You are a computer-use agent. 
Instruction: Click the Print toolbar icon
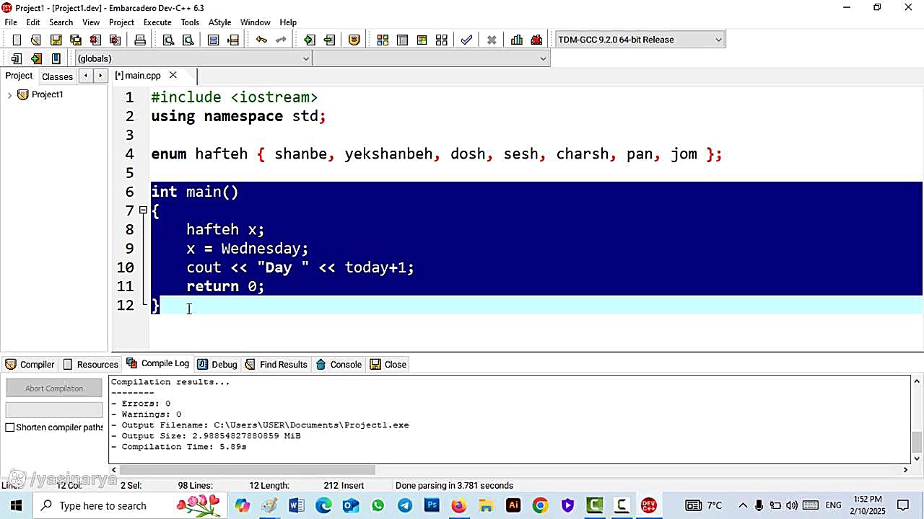click(x=140, y=40)
